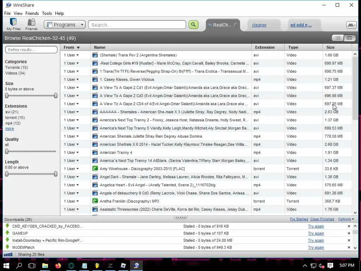Open the View menu
The width and height of the screenshot is (361, 271).
tap(18, 13)
